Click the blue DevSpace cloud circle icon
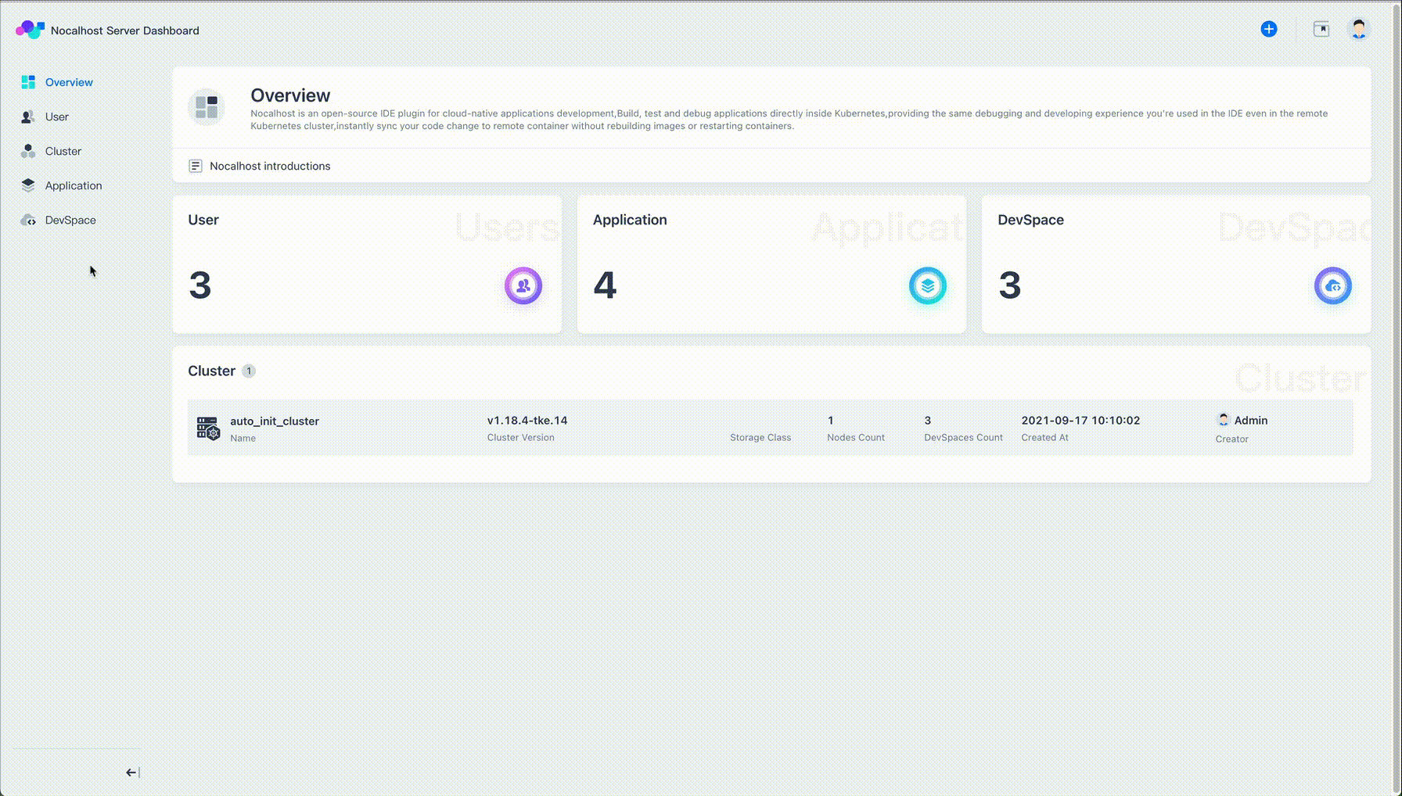The width and height of the screenshot is (1402, 796). pyautogui.click(x=1333, y=285)
